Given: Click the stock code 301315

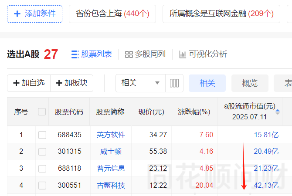Looking at the screenshot, I should 69,152.
